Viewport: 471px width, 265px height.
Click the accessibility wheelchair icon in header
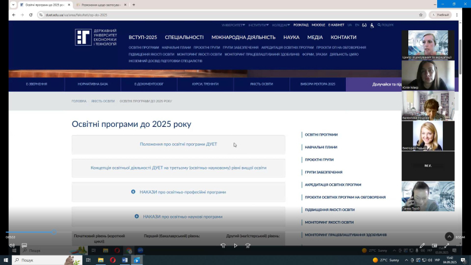point(372,25)
